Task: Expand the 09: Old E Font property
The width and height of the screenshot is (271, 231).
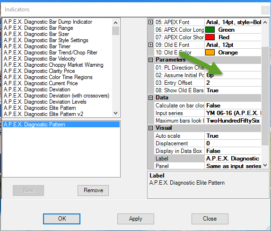Action: (150, 45)
